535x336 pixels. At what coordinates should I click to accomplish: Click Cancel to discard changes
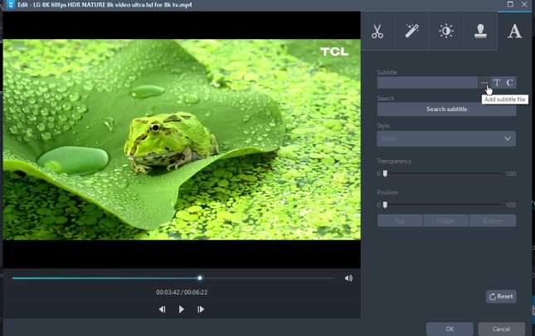501,329
